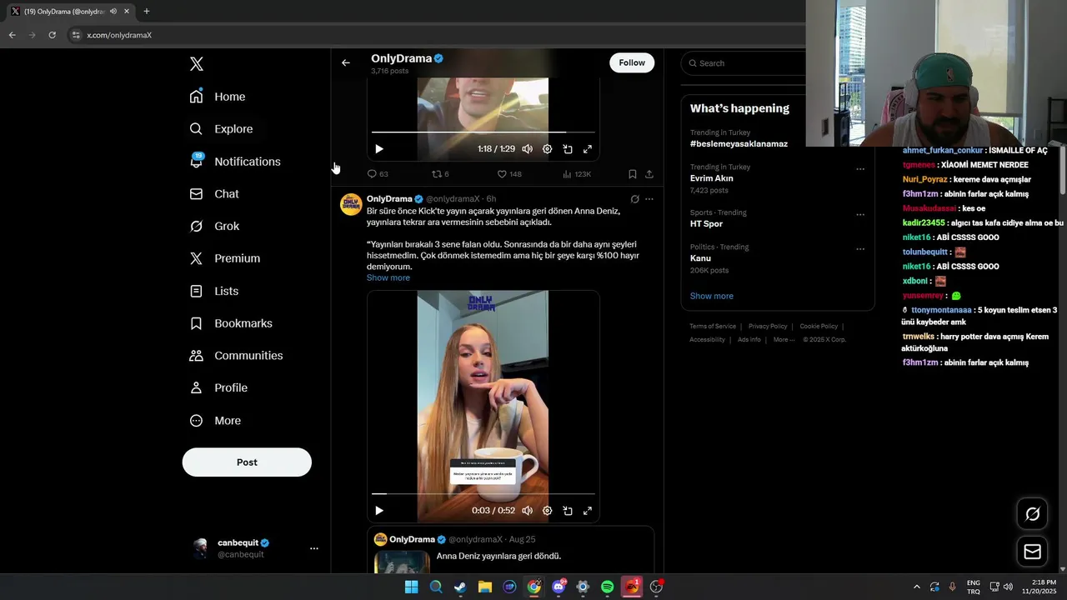Click the Post button
Viewport: 1067px width, 600px height.
pos(247,462)
